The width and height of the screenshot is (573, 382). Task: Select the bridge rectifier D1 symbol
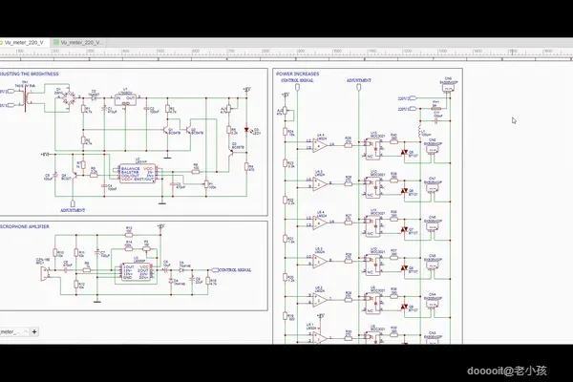pyautogui.click(x=69, y=97)
